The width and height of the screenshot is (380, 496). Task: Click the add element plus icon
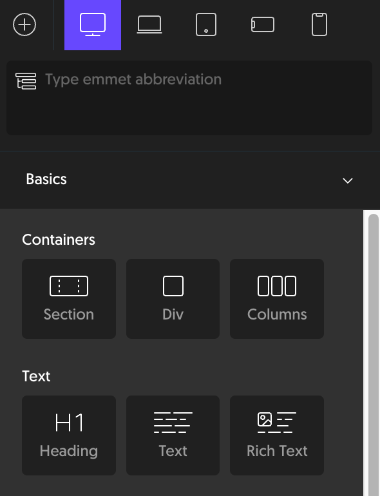point(24,24)
